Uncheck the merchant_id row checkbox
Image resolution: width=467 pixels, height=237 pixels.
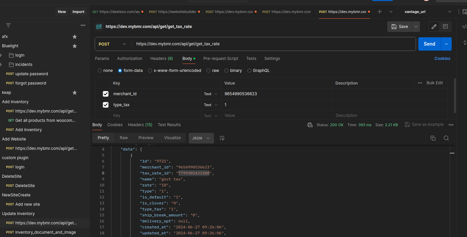pos(106,94)
